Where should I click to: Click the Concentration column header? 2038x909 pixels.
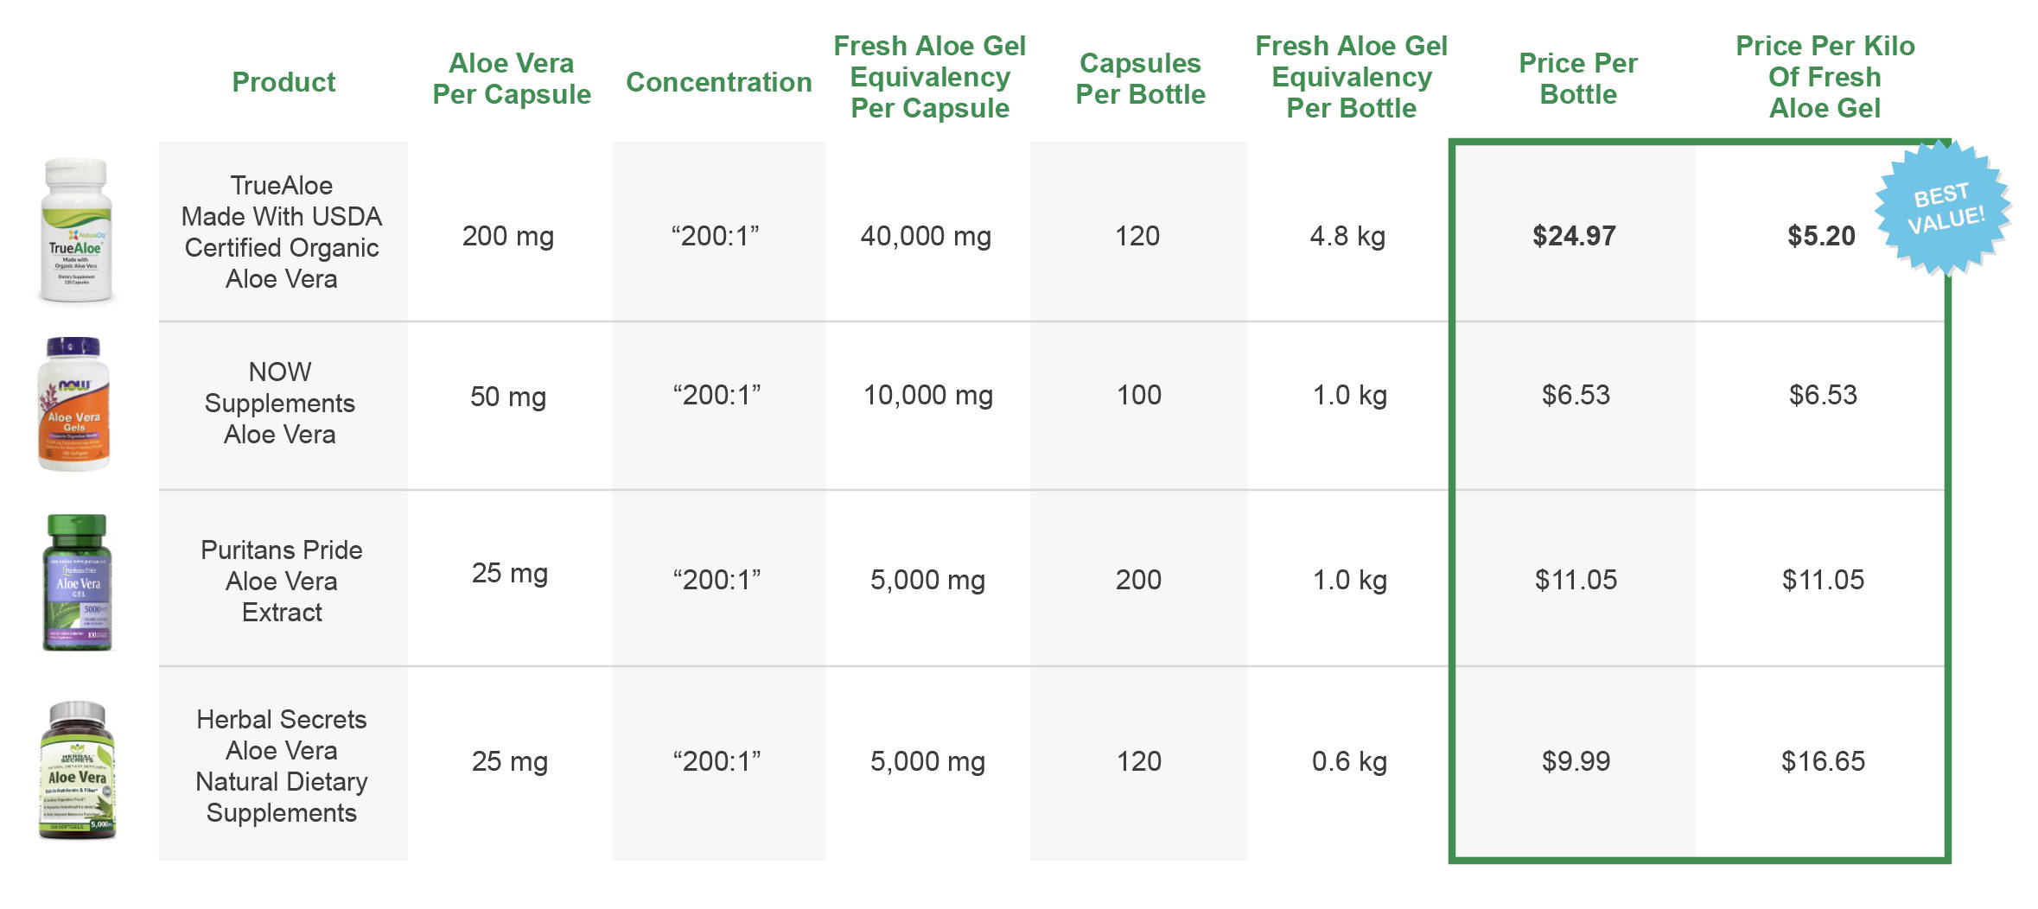point(719,82)
